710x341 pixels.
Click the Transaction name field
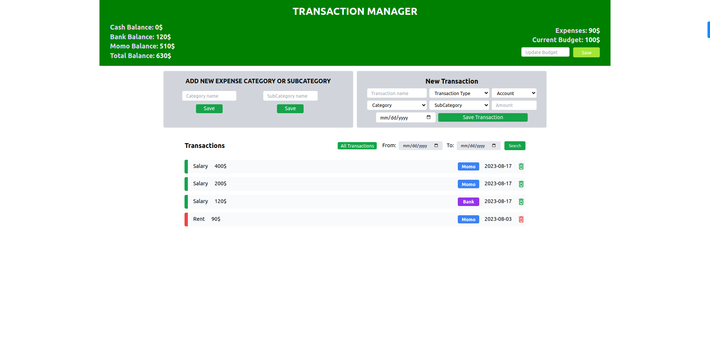tap(397, 93)
